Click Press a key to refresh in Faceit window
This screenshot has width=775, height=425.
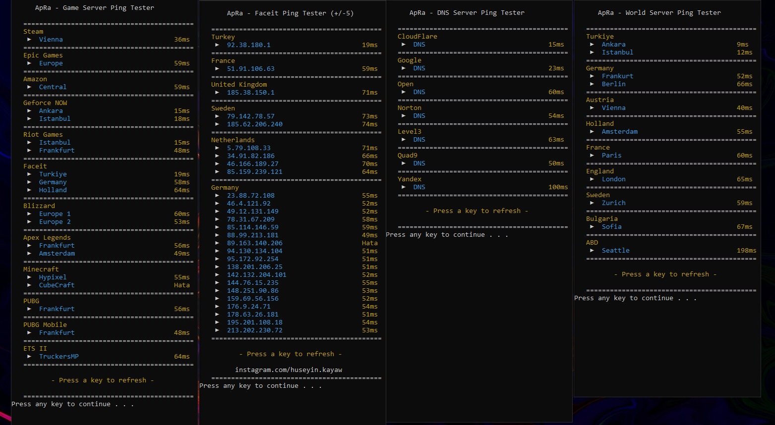coord(291,354)
